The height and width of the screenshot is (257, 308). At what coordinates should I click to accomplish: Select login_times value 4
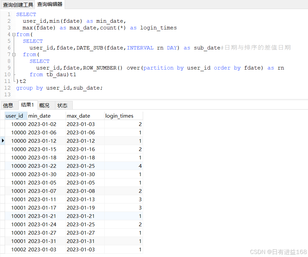(x=123, y=166)
